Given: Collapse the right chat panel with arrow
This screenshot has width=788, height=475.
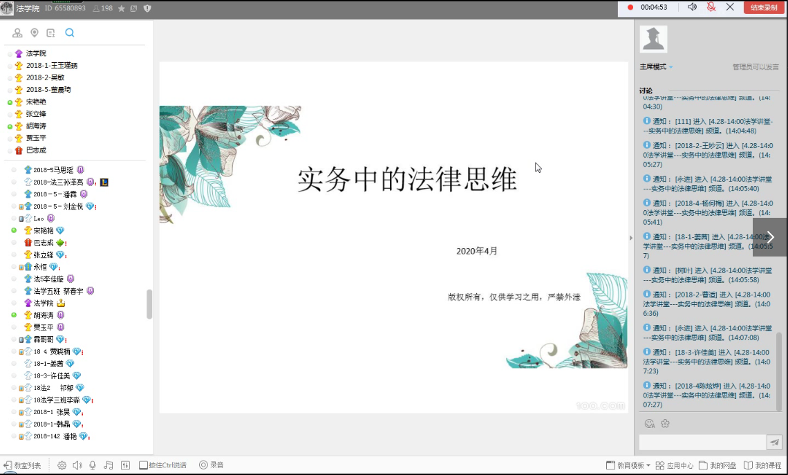Looking at the screenshot, I should click(x=630, y=238).
